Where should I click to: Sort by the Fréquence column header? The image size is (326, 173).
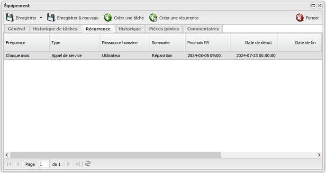click(x=27, y=42)
